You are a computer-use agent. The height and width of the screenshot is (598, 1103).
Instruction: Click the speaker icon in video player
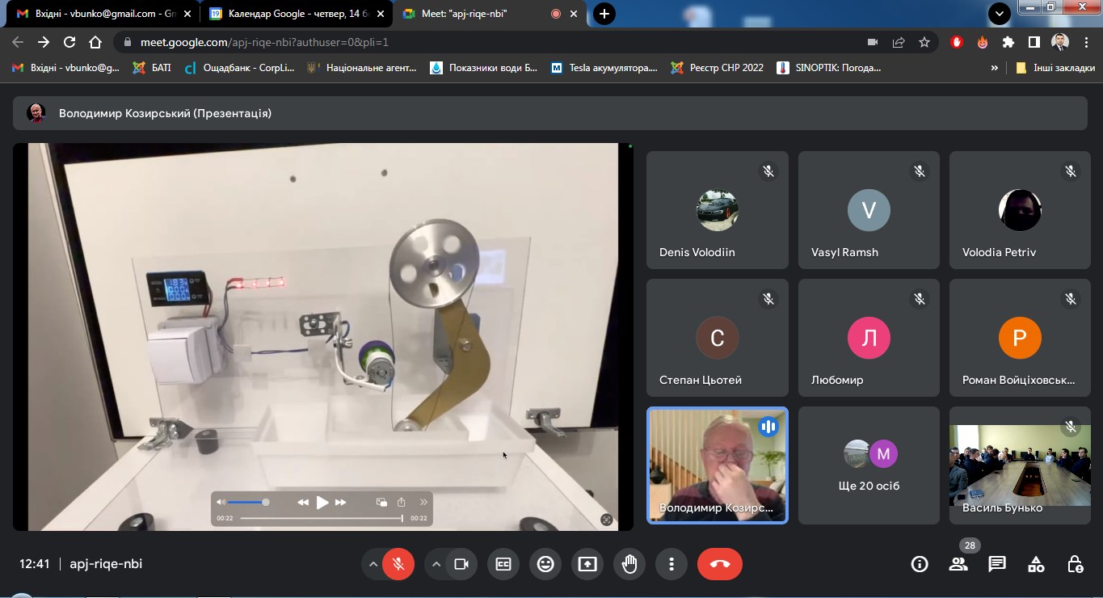(x=221, y=503)
